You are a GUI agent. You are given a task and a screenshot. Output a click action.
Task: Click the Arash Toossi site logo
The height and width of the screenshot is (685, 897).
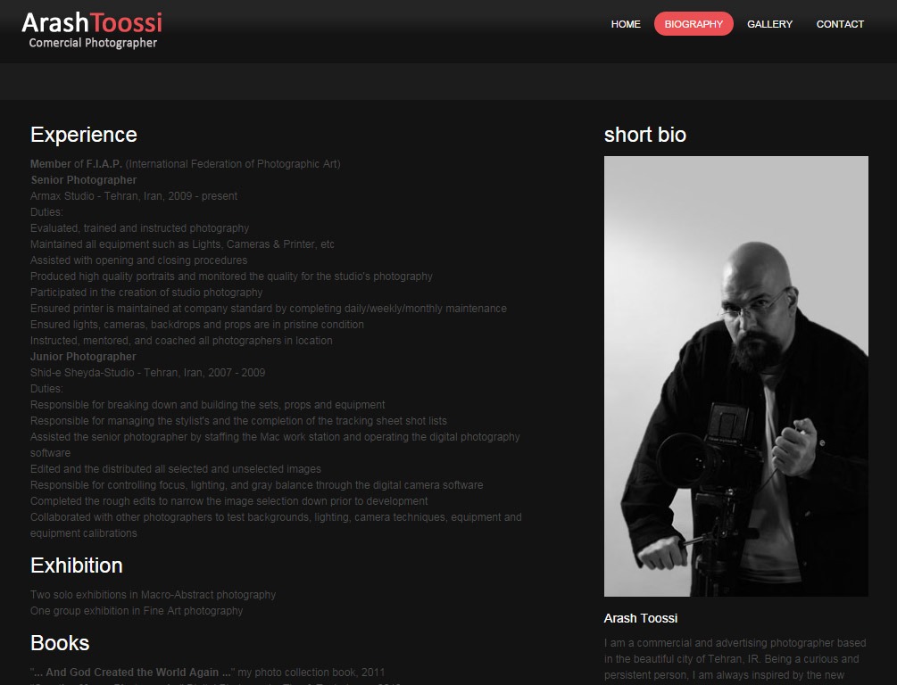click(x=92, y=22)
